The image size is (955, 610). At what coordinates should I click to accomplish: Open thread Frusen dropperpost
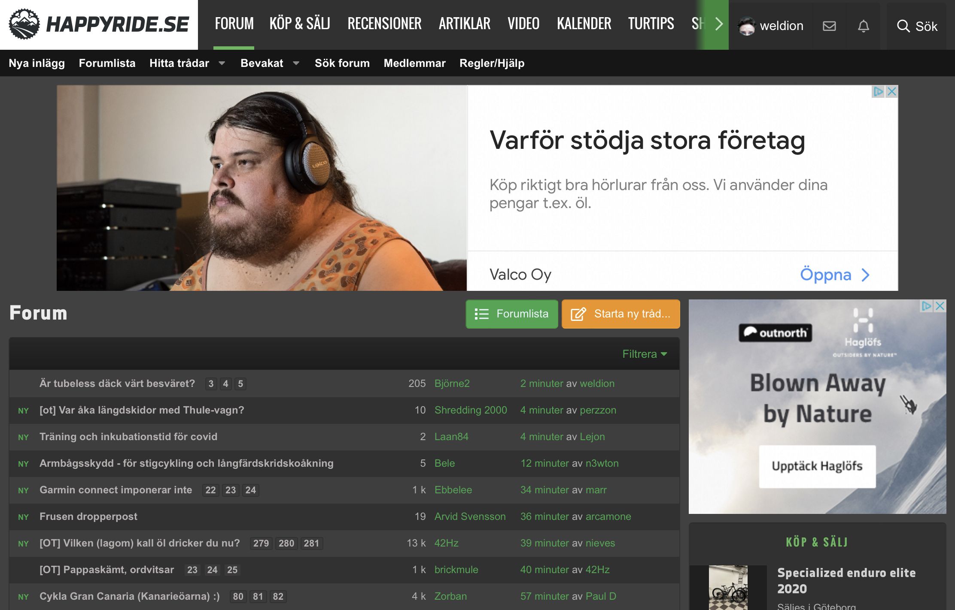(x=88, y=516)
